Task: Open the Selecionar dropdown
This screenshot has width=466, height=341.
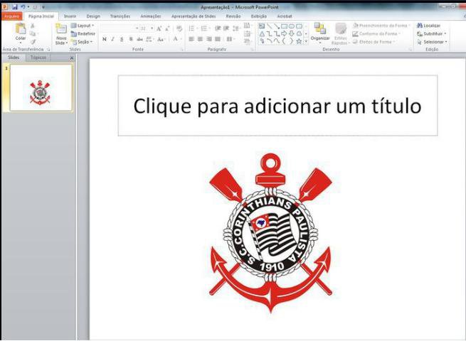Action: (x=432, y=42)
